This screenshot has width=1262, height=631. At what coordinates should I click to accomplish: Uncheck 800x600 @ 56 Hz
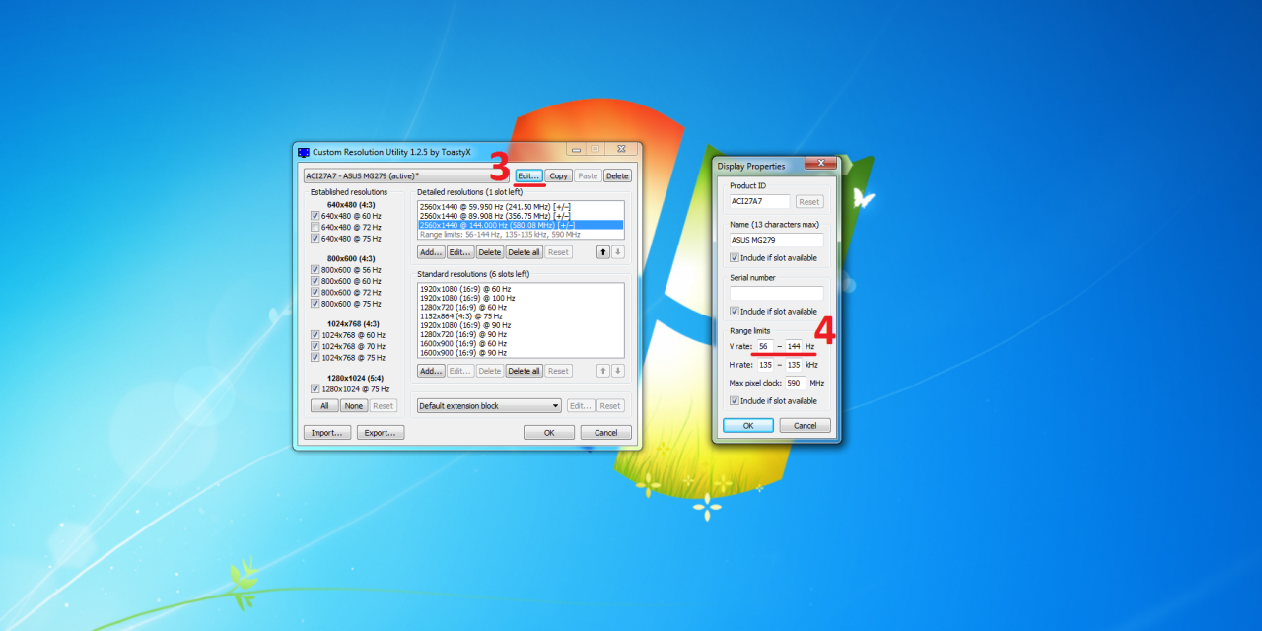(x=315, y=270)
